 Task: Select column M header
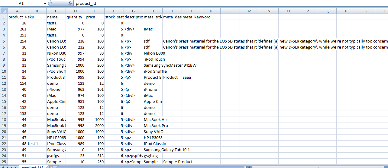tap(249, 11)
